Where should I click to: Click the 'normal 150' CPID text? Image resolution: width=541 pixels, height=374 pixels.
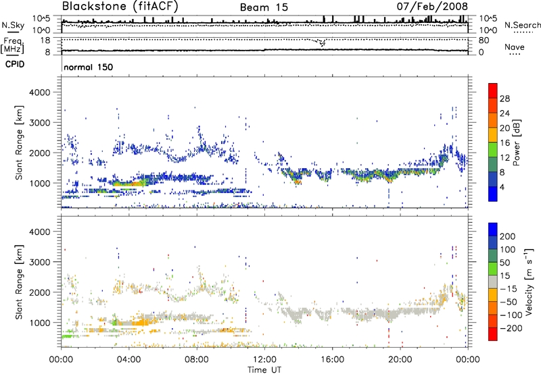point(89,67)
